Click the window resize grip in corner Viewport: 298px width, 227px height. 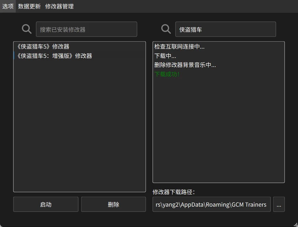point(296,225)
